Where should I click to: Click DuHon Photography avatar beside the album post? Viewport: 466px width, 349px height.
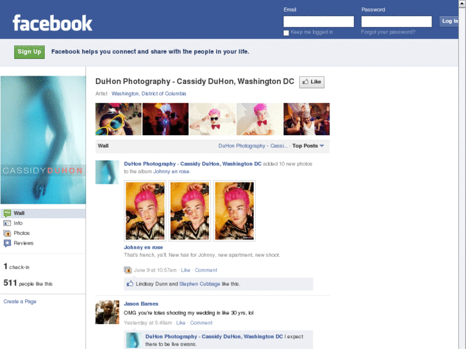pos(107,172)
